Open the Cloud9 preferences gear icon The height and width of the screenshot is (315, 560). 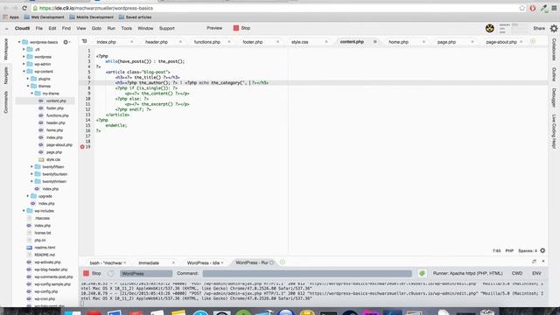tap(554, 28)
